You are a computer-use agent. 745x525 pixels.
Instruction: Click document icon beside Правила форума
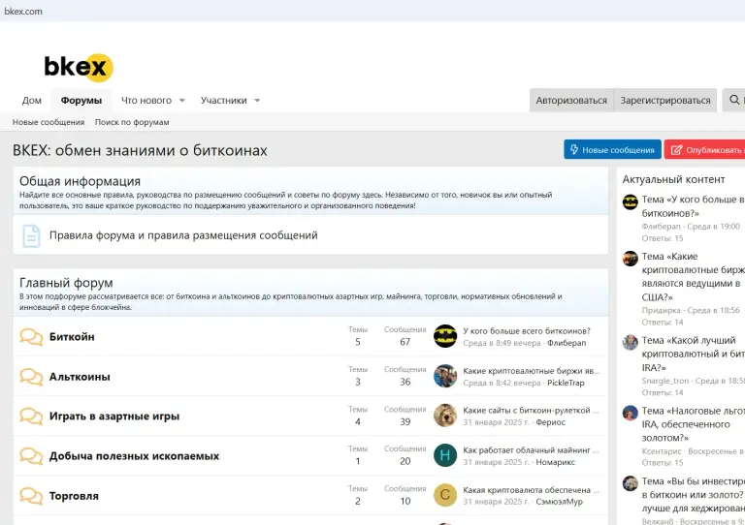point(31,235)
